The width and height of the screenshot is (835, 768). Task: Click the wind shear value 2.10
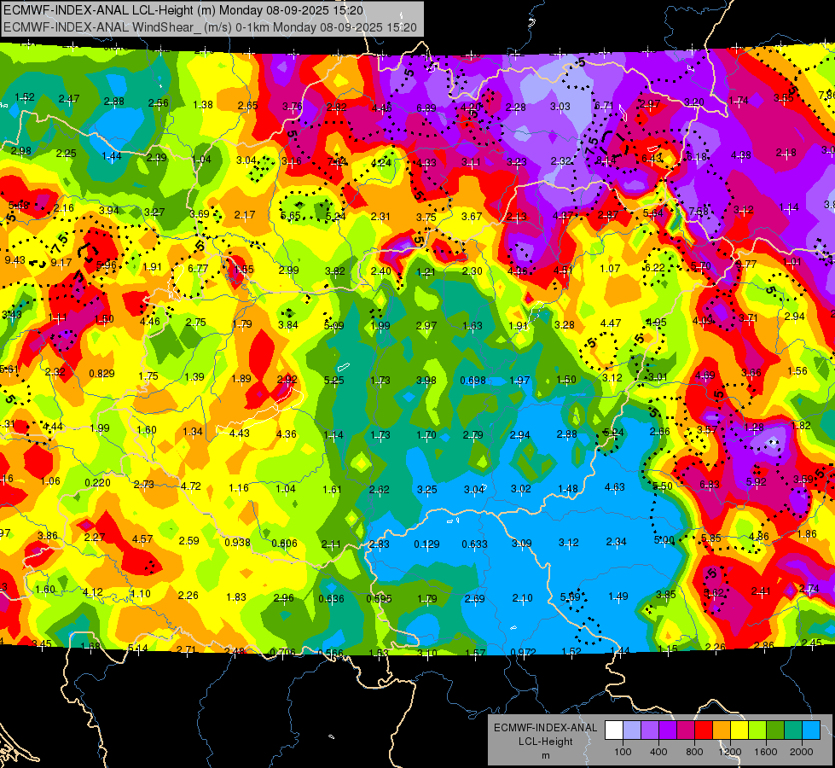tap(522, 598)
